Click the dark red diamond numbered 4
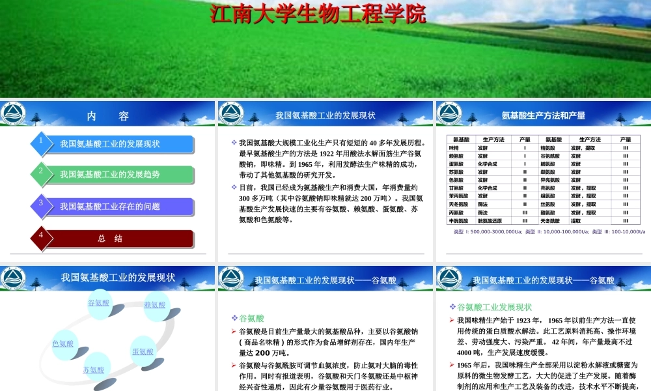 tap(42, 239)
